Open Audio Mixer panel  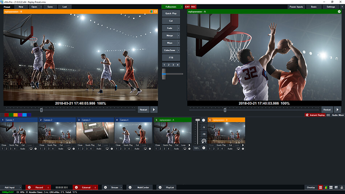pos(338,115)
